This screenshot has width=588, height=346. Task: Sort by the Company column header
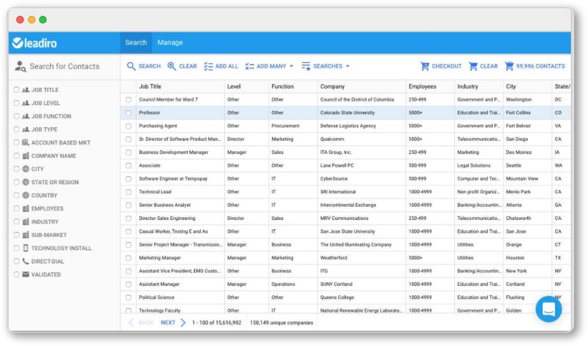pyautogui.click(x=332, y=86)
